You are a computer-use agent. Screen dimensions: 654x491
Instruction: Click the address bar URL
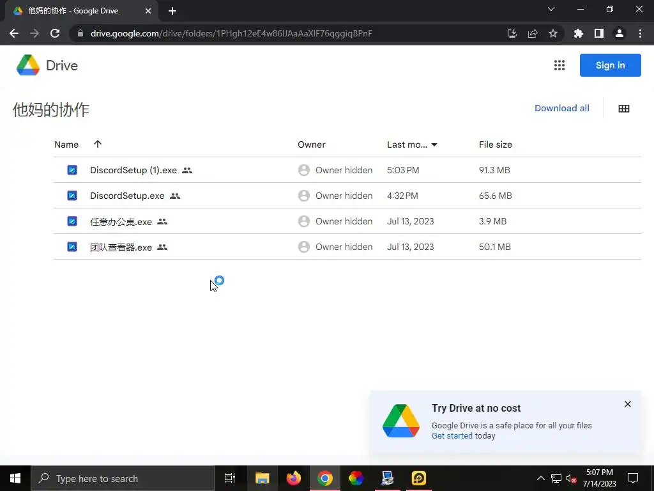(x=231, y=33)
